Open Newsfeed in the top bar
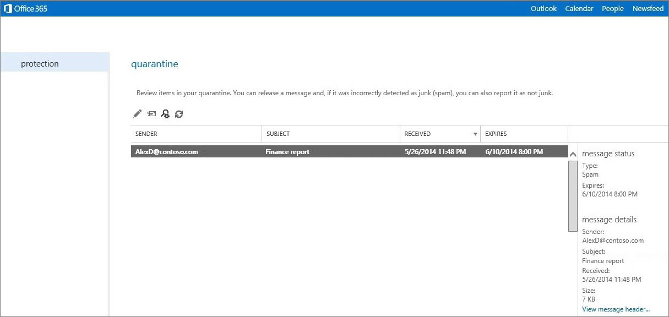Viewport: 669px width, 317px height. (648, 8)
